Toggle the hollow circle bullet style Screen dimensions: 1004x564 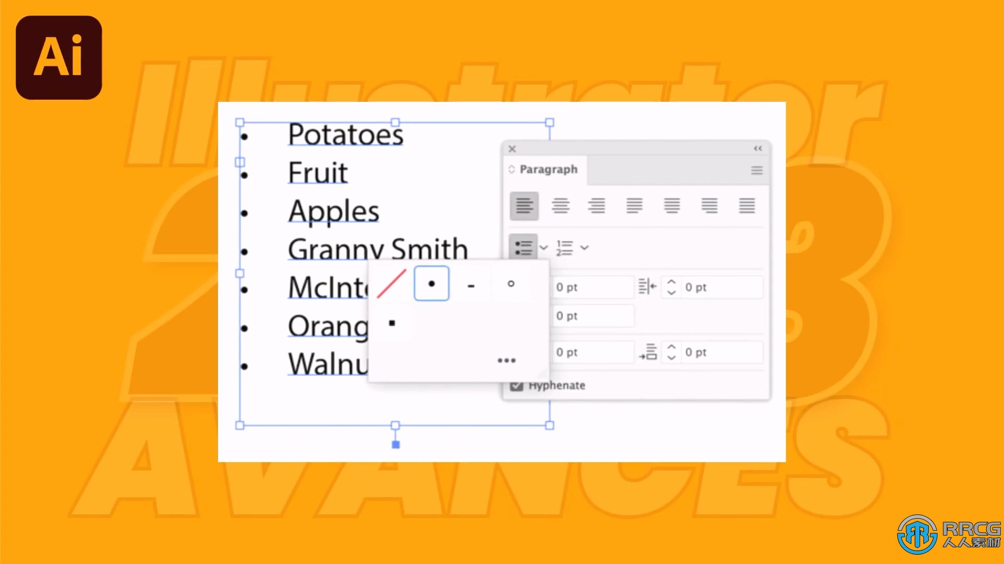coord(510,284)
